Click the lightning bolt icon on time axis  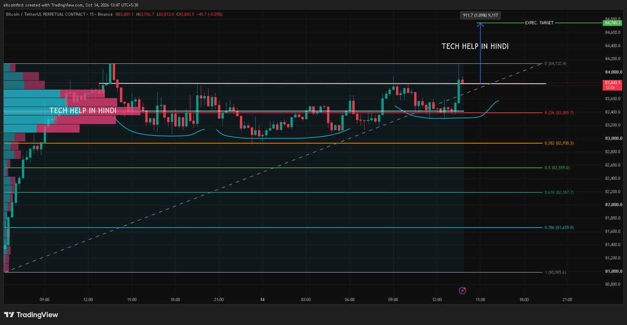tap(462, 290)
